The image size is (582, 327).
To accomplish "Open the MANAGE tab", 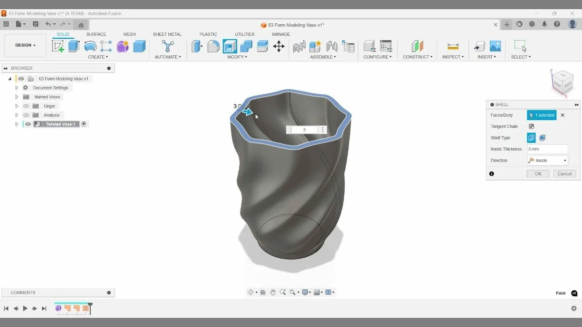I will pos(280,34).
